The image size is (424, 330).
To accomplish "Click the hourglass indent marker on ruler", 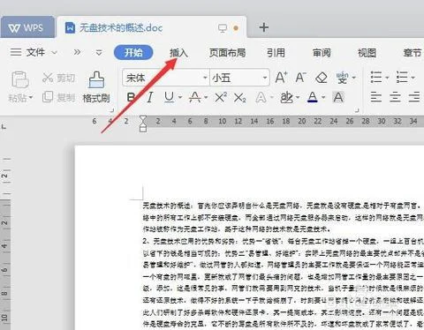I will 143,124.
